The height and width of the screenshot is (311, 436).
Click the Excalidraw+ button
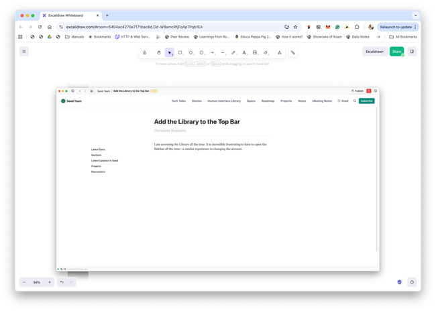[x=374, y=52]
